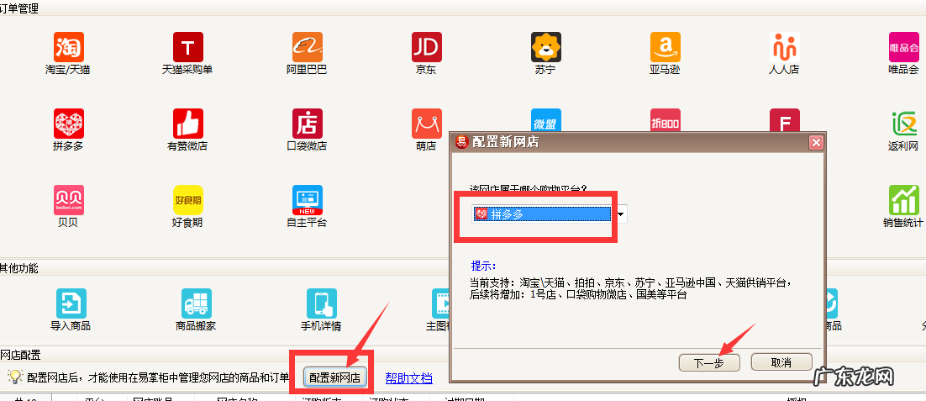The image size is (926, 401).
Task: Open the 唯品会 icon
Action: click(903, 47)
